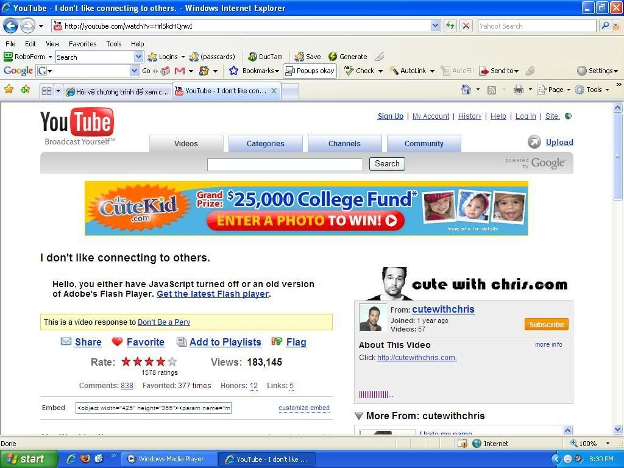Click the Add to Favorites star-plus icon
The image size is (624, 468).
pos(25,89)
